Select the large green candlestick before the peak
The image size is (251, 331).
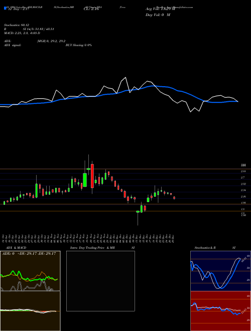[85, 180]
